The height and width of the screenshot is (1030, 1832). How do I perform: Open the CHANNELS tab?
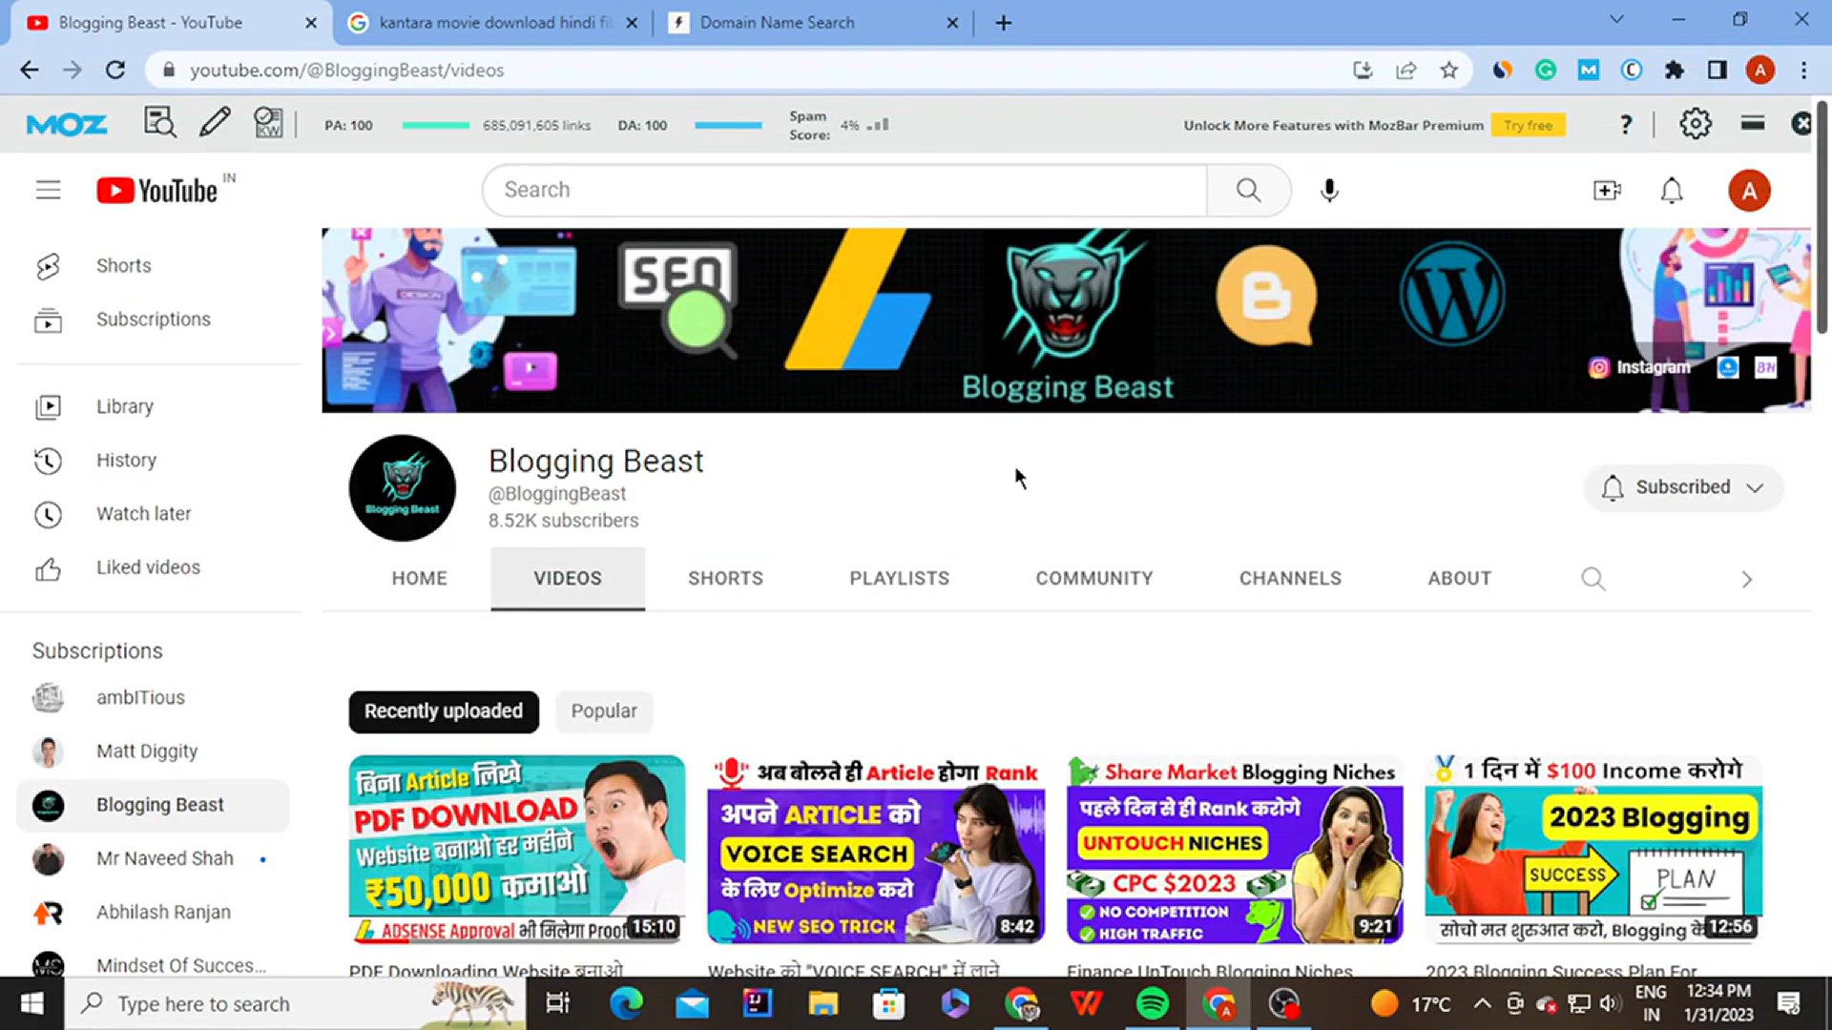(1290, 579)
